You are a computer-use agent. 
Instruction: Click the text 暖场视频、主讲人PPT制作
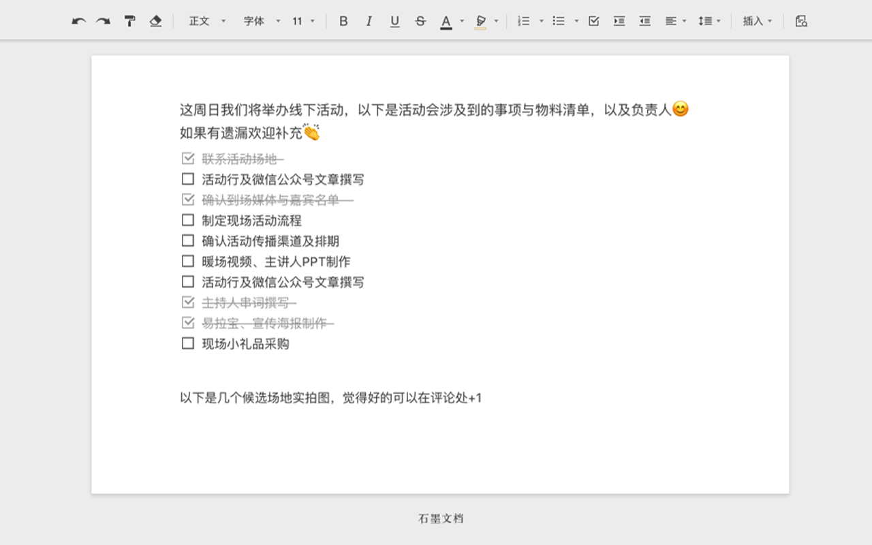276,261
